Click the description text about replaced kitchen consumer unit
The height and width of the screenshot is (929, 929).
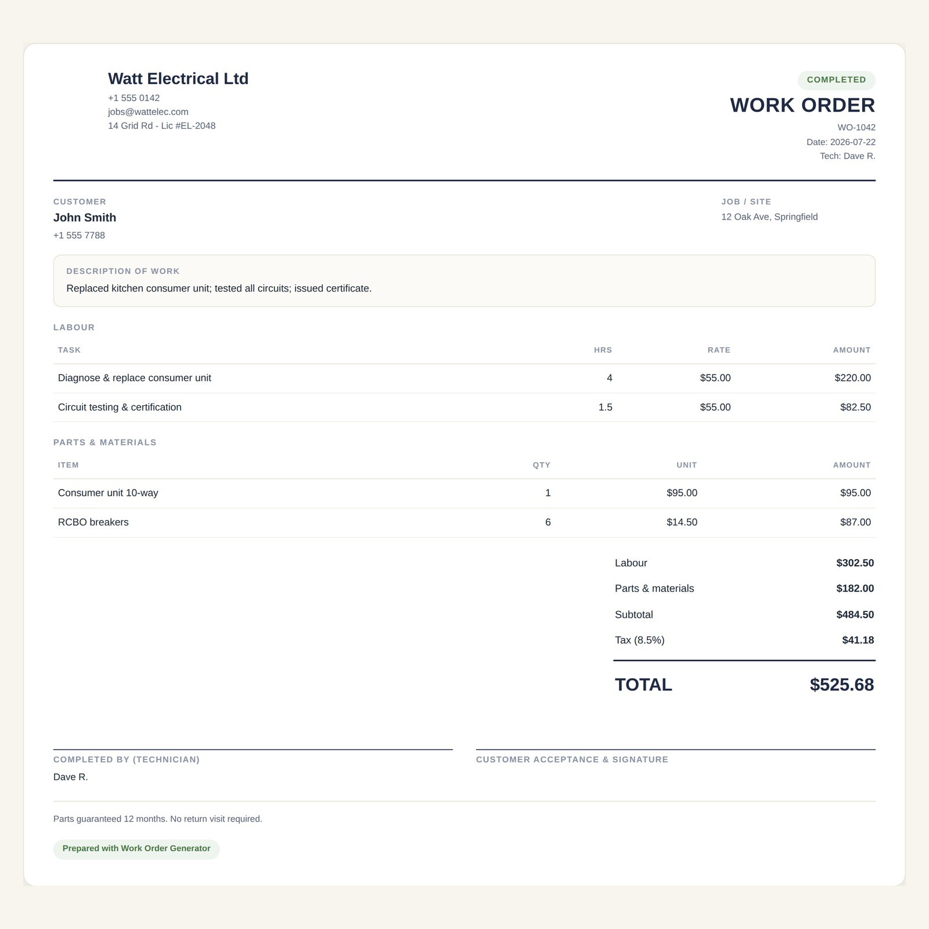pyautogui.click(x=219, y=289)
